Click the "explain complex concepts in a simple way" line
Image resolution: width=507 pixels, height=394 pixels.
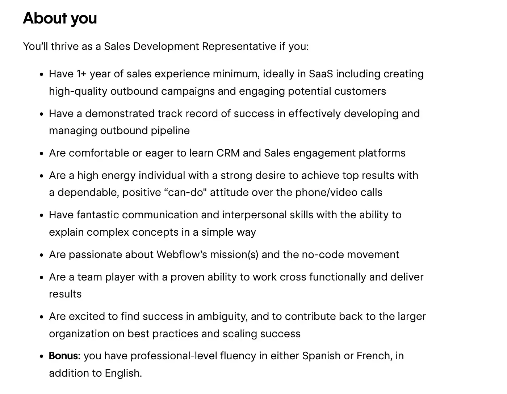click(152, 232)
